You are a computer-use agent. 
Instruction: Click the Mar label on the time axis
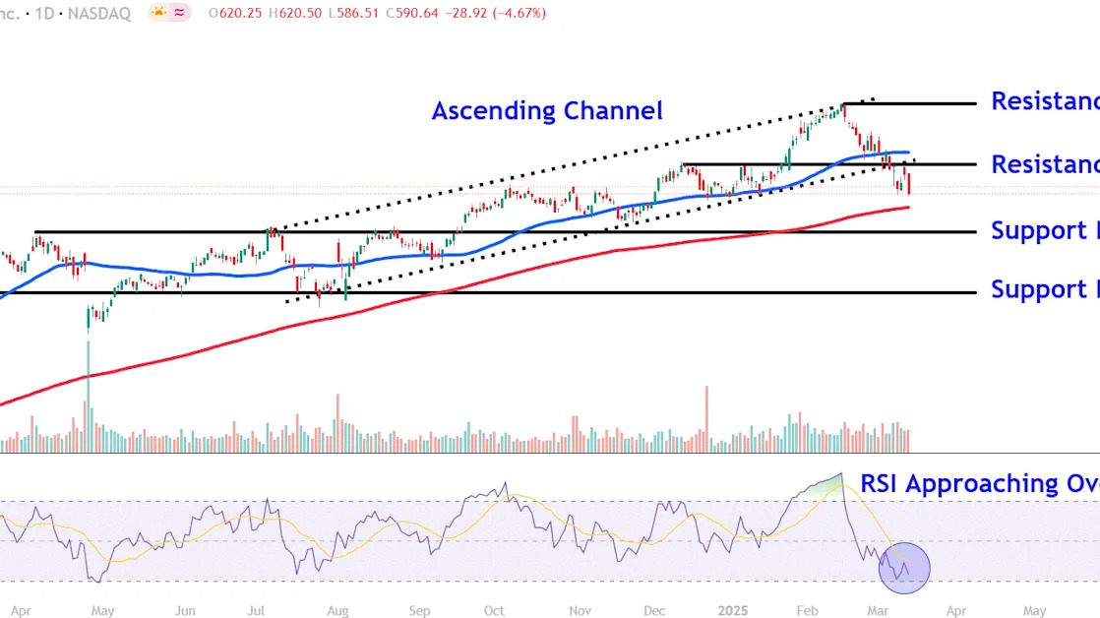pos(878,611)
